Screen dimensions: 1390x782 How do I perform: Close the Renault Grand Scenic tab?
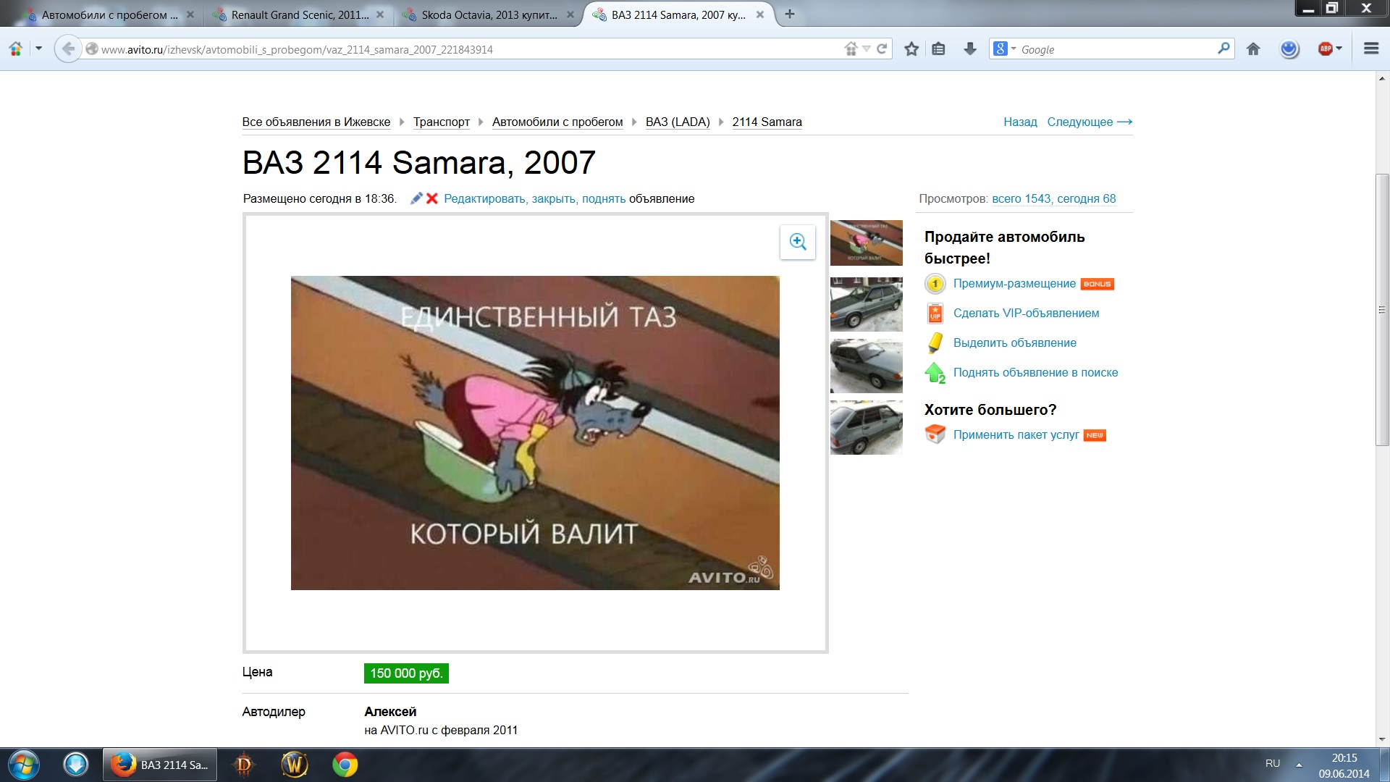[x=380, y=14]
